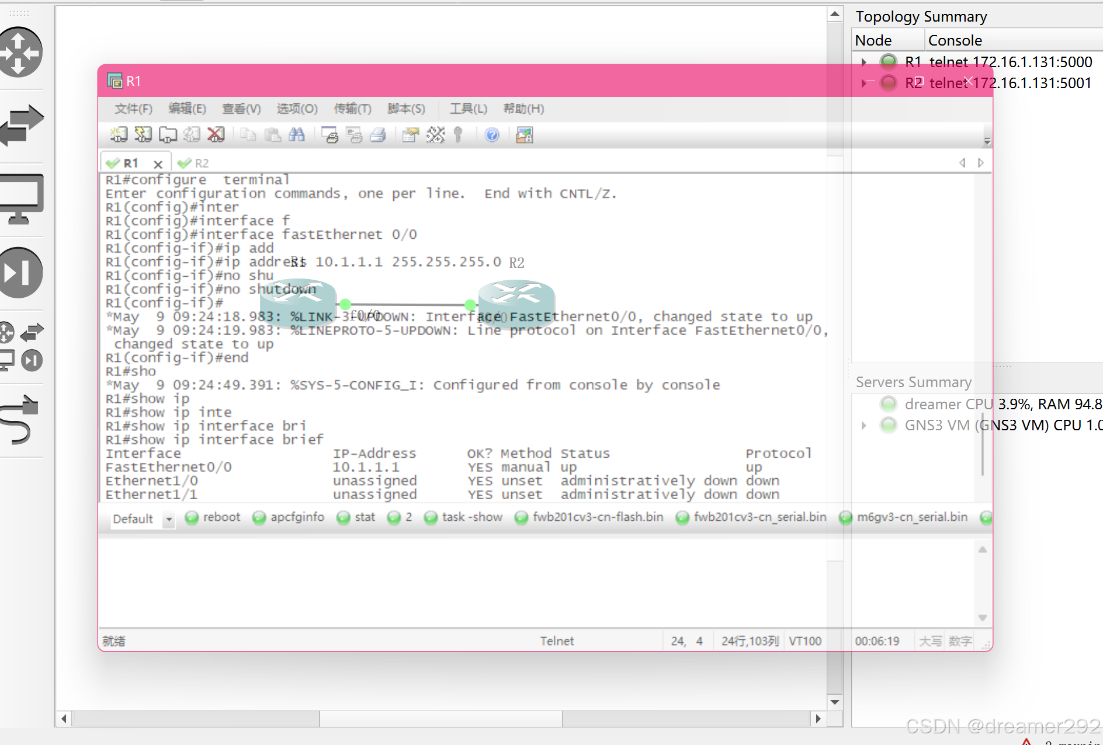Open the 查看(V) menu
This screenshot has height=745, width=1103.
241,109
